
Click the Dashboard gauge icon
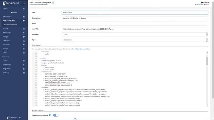click(24, 17)
